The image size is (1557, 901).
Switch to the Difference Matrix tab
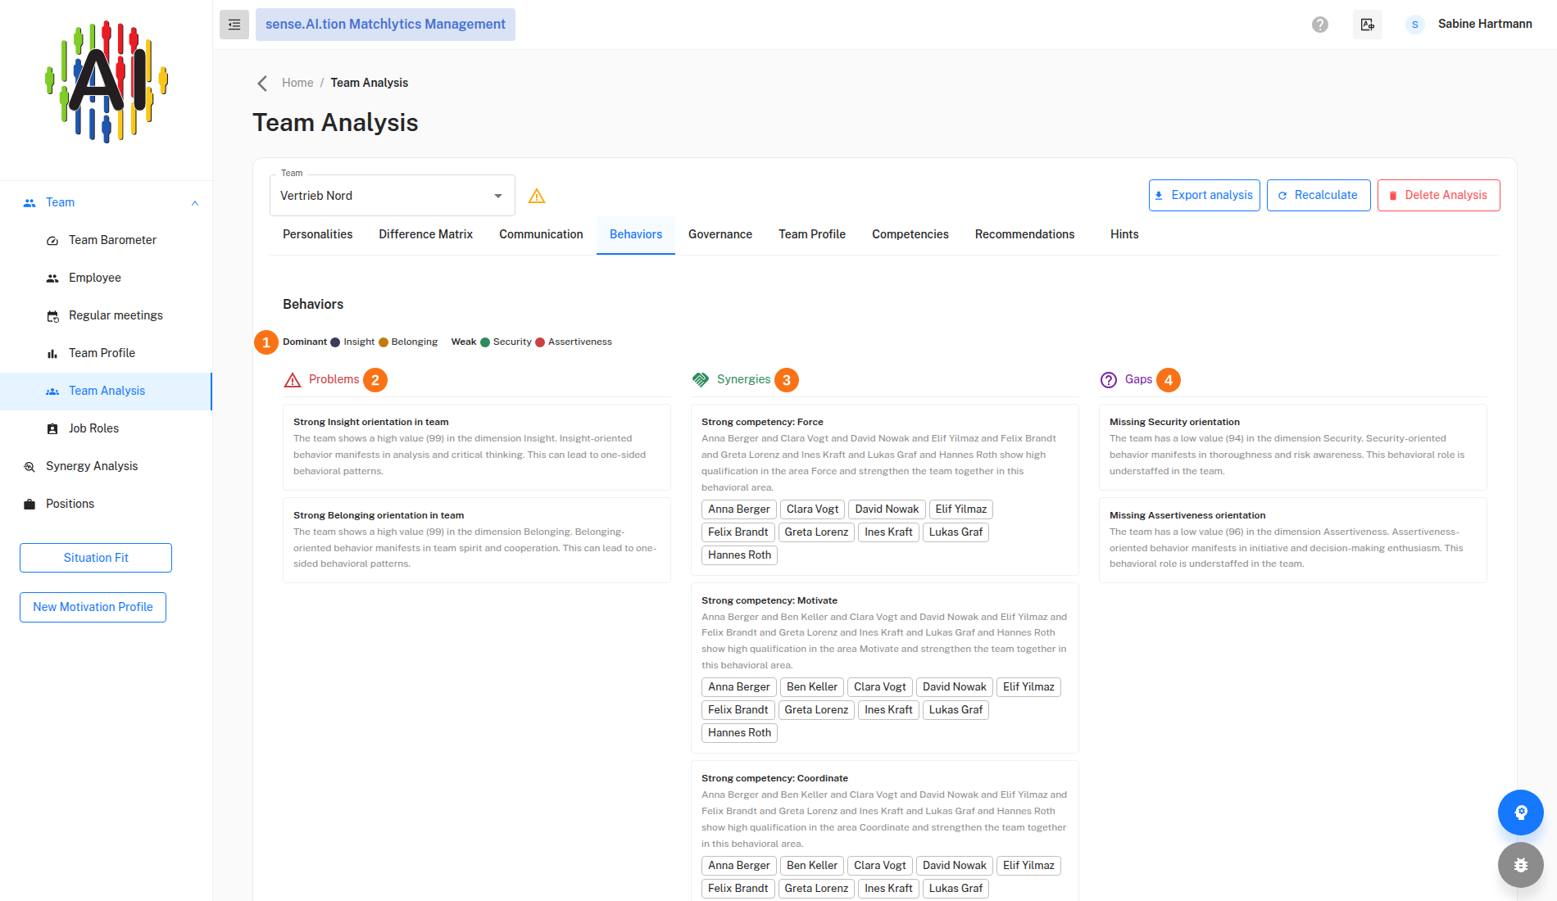click(x=426, y=234)
